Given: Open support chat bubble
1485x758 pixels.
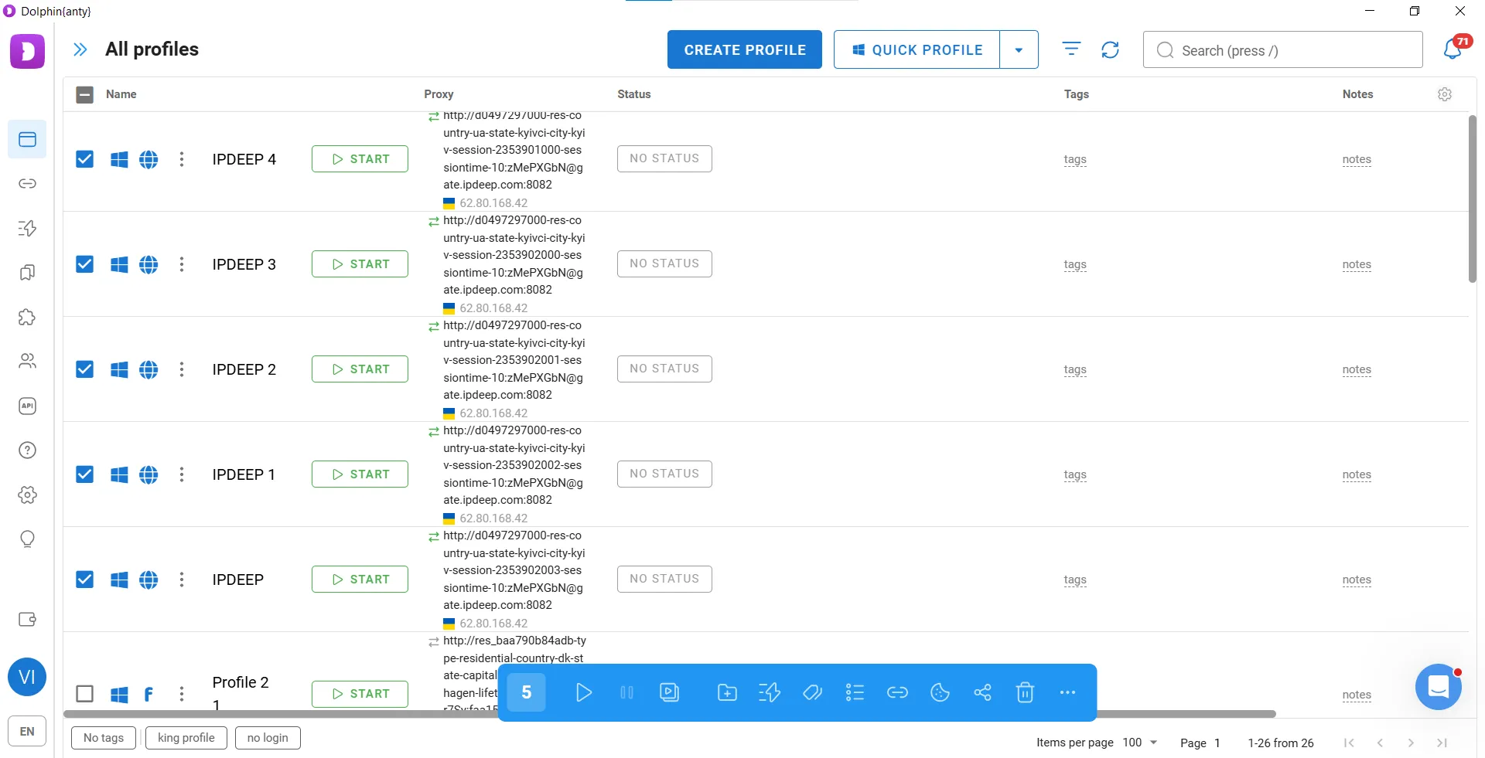Looking at the screenshot, I should (1438, 686).
